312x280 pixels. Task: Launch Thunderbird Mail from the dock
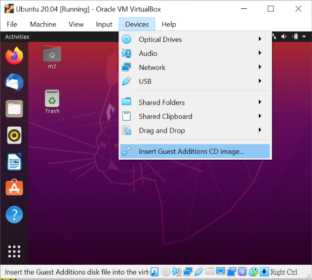14,82
